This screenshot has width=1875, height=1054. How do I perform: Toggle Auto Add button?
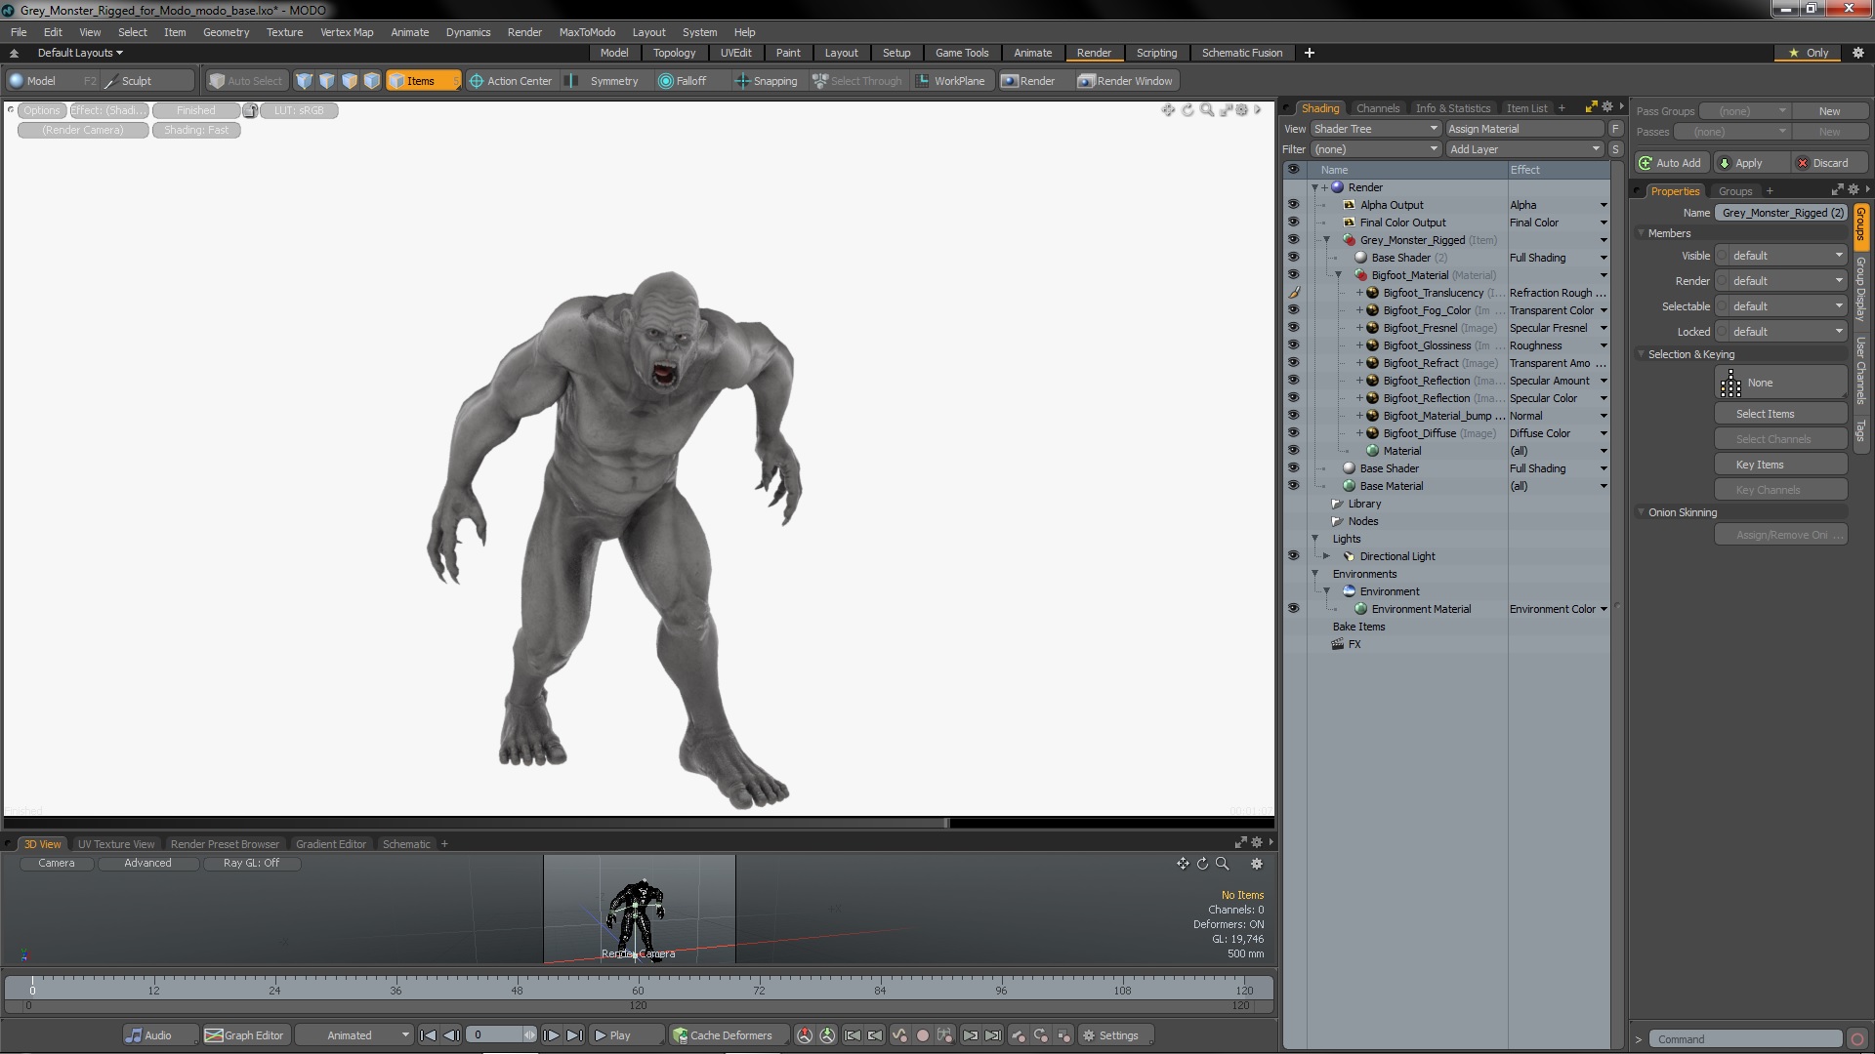pyautogui.click(x=1672, y=163)
